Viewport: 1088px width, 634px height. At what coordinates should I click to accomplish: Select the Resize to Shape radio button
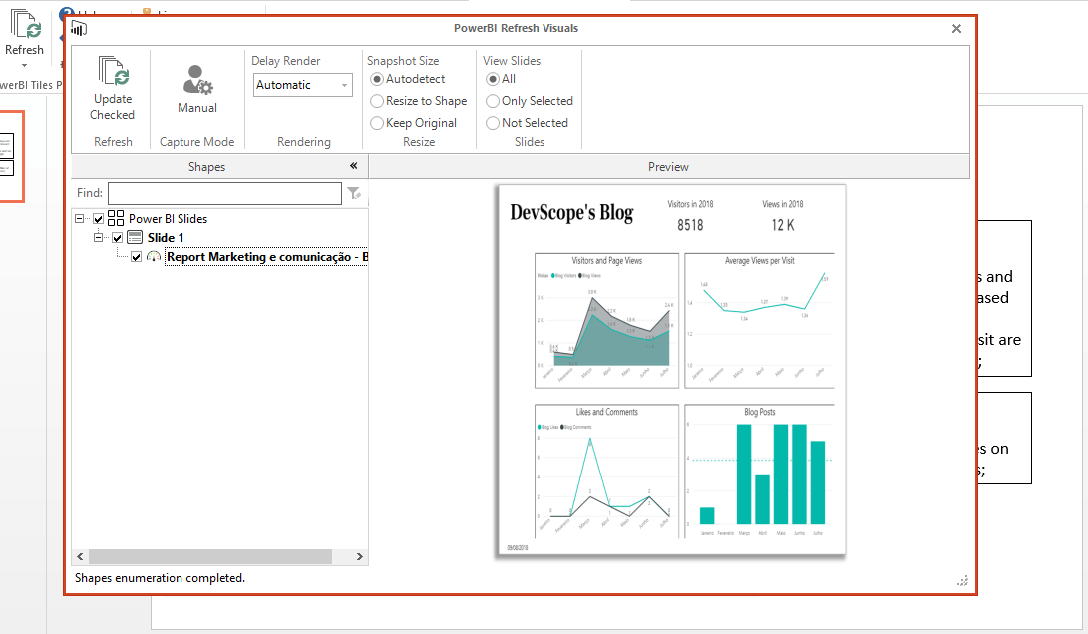coord(377,100)
